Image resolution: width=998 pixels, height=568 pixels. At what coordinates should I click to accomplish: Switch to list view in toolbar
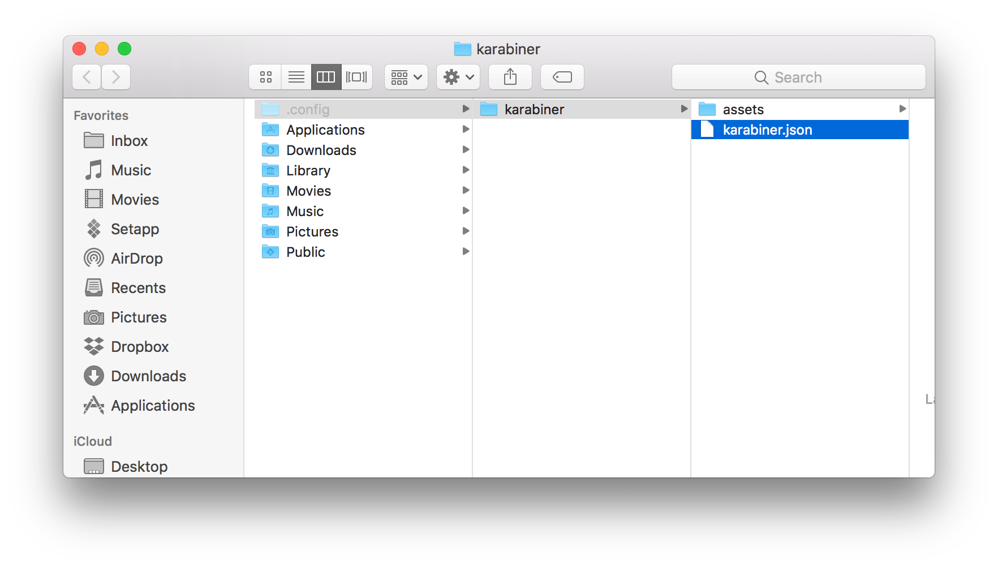(x=296, y=77)
